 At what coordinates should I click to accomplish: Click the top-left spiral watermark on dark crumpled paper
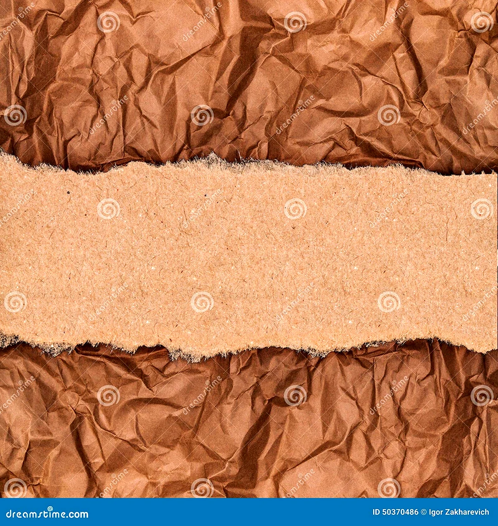point(108,22)
